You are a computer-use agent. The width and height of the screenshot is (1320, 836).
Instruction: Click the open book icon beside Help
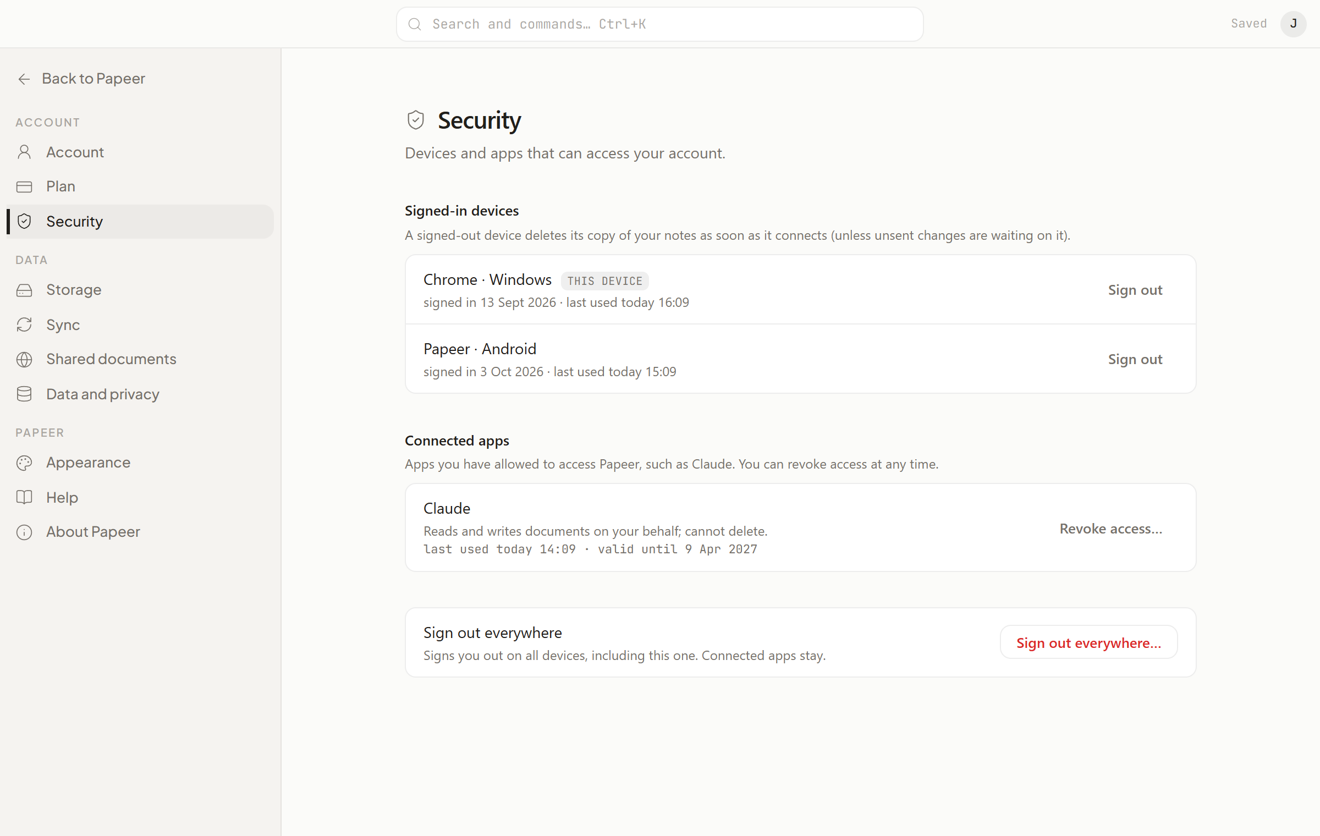[x=24, y=498]
